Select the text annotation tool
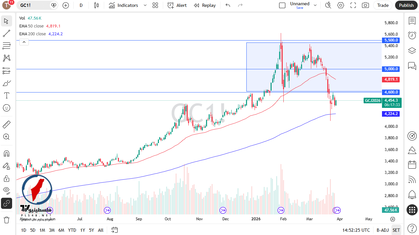Viewport: 419px width, 235px height. 6,95
